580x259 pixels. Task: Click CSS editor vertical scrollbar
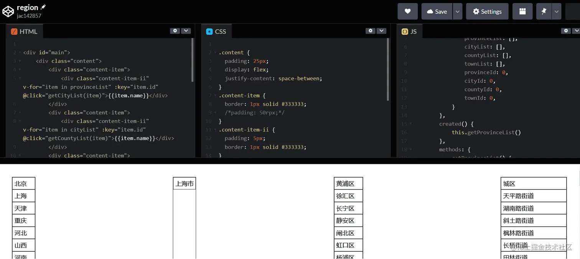click(388, 69)
